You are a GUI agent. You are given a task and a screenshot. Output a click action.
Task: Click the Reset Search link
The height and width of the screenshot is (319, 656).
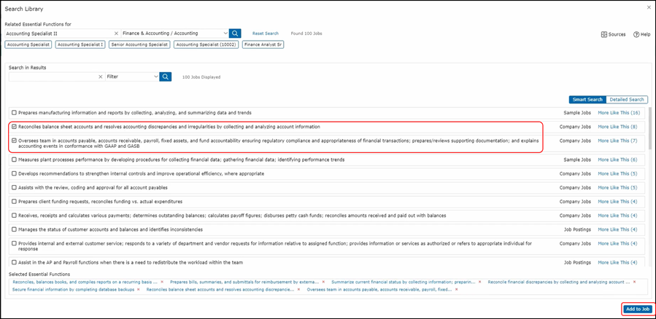click(266, 34)
